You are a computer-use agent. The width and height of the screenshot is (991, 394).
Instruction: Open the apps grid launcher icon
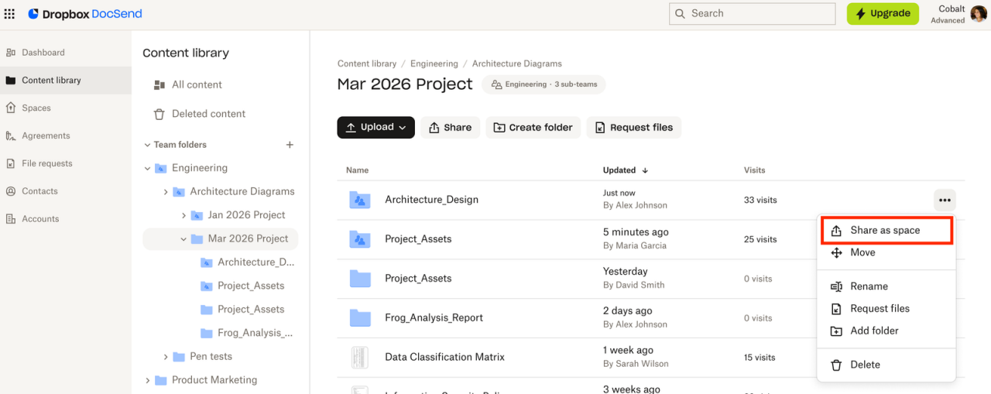(x=10, y=14)
